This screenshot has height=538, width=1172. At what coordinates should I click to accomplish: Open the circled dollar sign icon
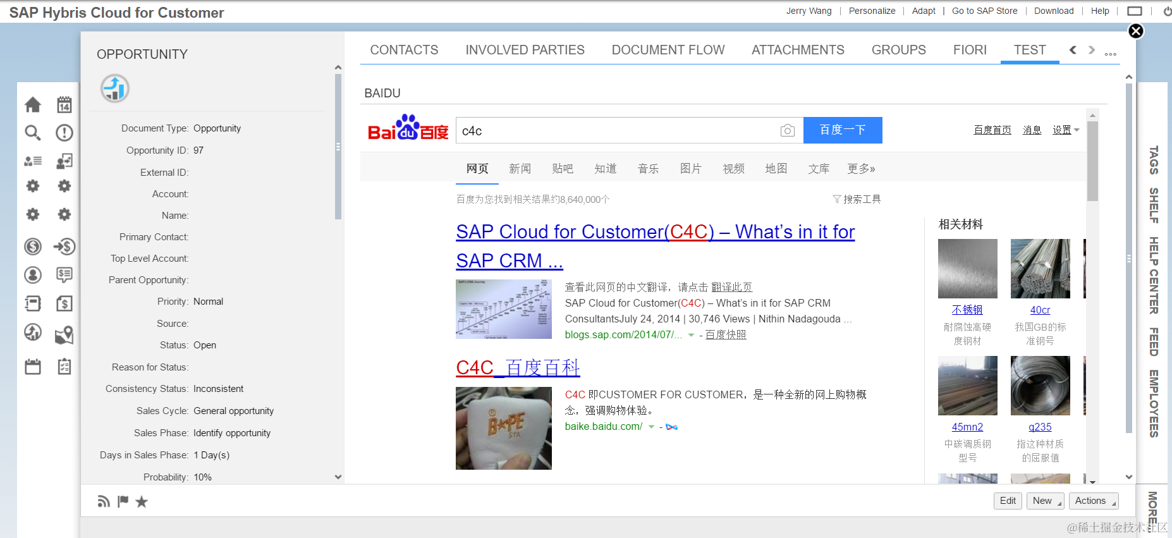33,247
